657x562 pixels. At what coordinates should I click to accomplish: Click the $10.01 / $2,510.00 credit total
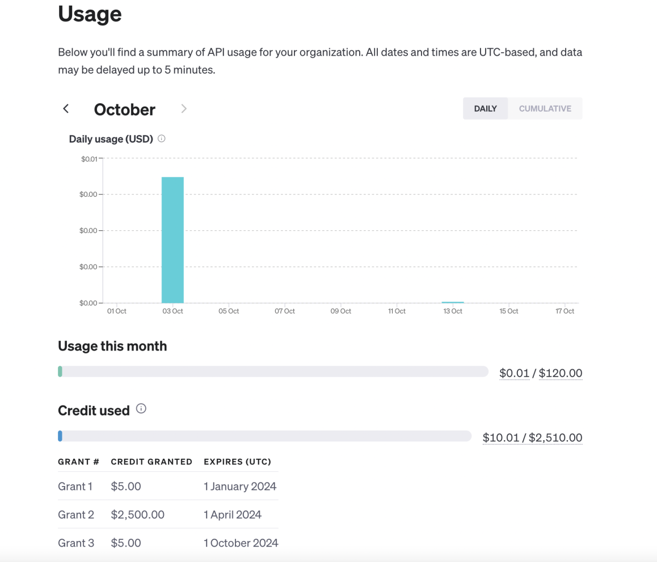532,438
